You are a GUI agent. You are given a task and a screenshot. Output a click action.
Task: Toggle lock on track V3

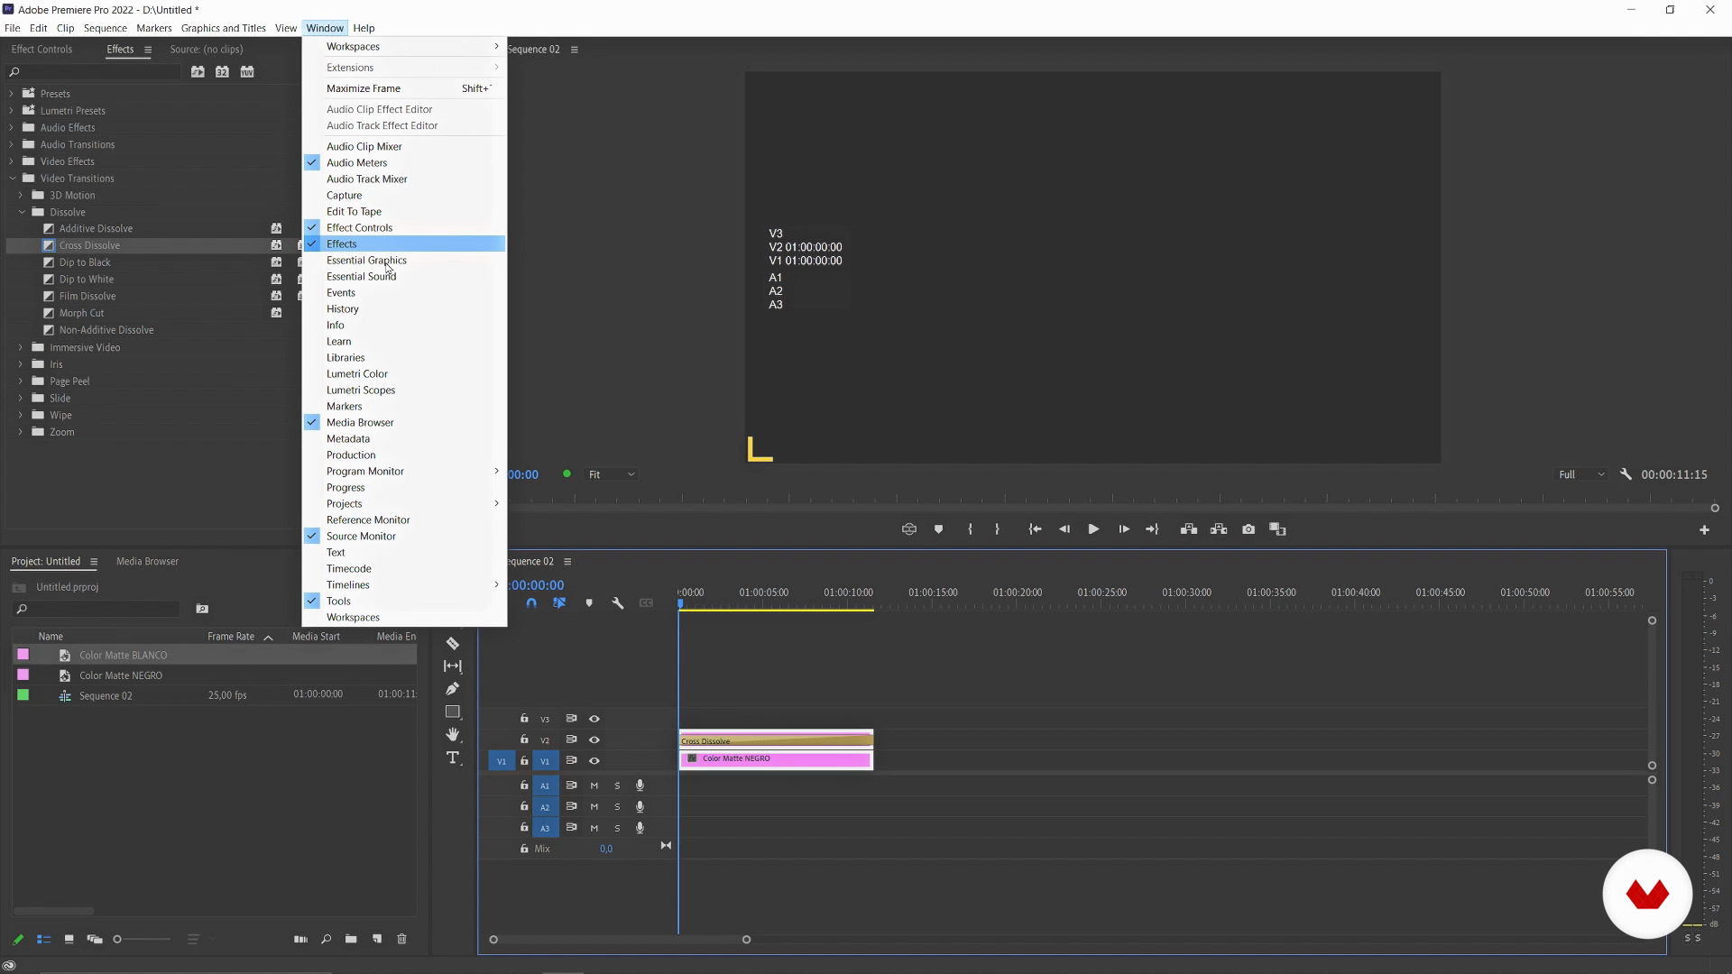coord(524,719)
